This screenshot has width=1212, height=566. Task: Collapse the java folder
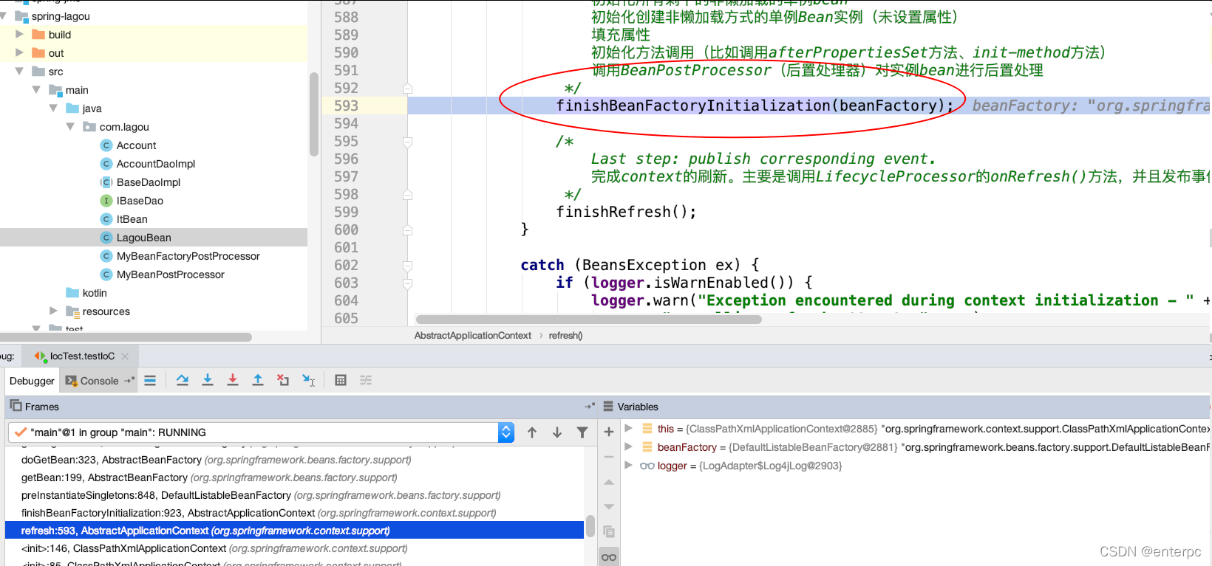(x=53, y=108)
